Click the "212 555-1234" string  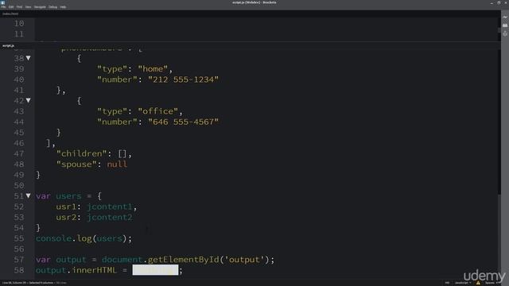point(184,79)
